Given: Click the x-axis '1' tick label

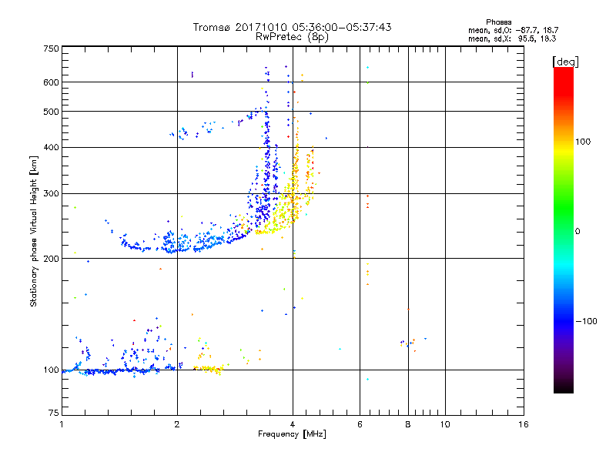Looking at the screenshot, I should (x=62, y=424).
